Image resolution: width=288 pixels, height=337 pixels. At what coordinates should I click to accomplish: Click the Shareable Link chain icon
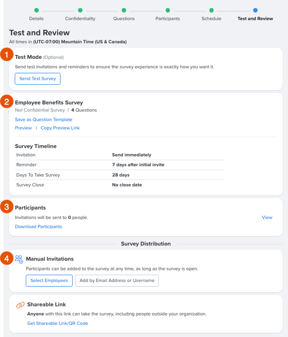(20, 305)
